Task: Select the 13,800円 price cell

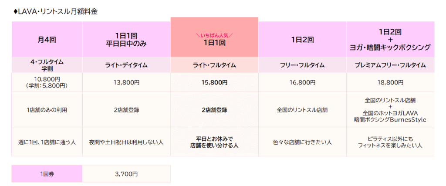Action: tap(126, 82)
